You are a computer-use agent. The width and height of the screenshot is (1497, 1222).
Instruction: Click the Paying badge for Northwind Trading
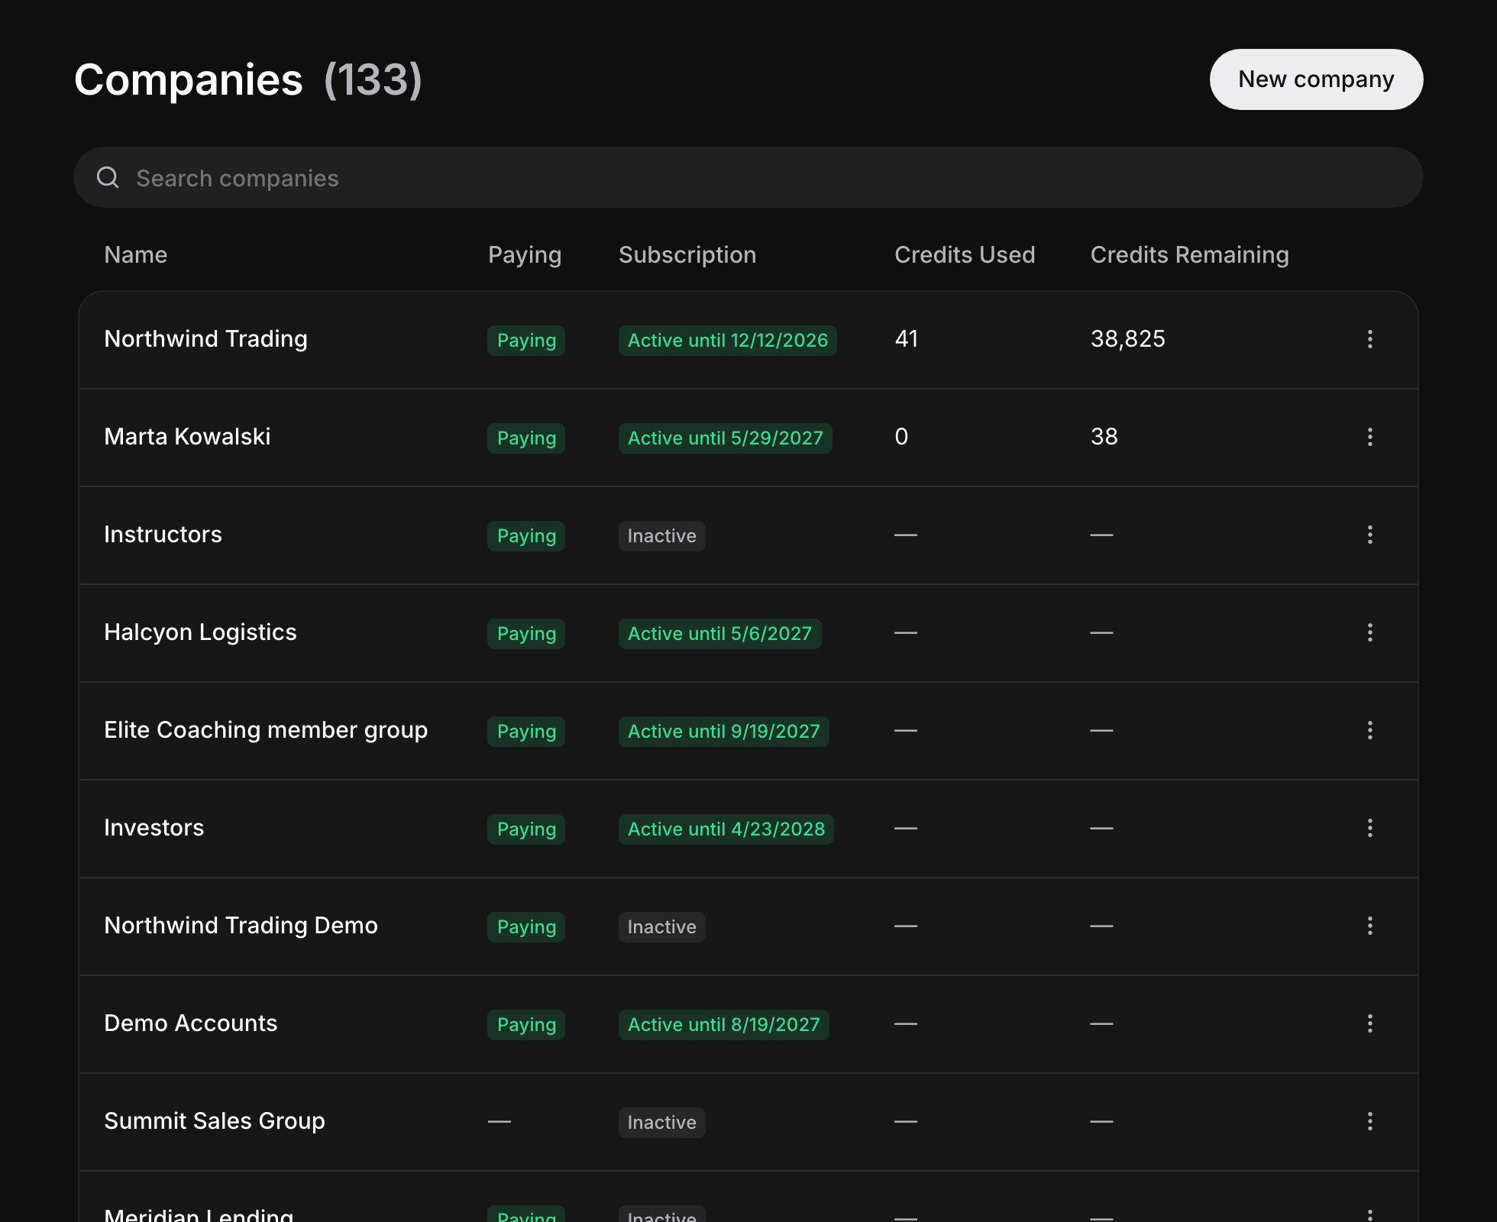[526, 341]
